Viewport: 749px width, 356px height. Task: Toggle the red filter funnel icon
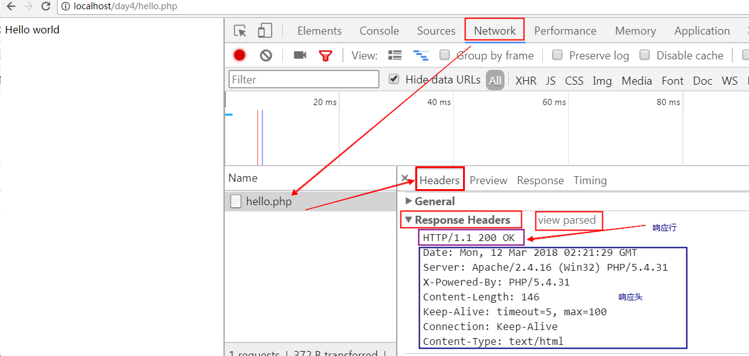326,56
